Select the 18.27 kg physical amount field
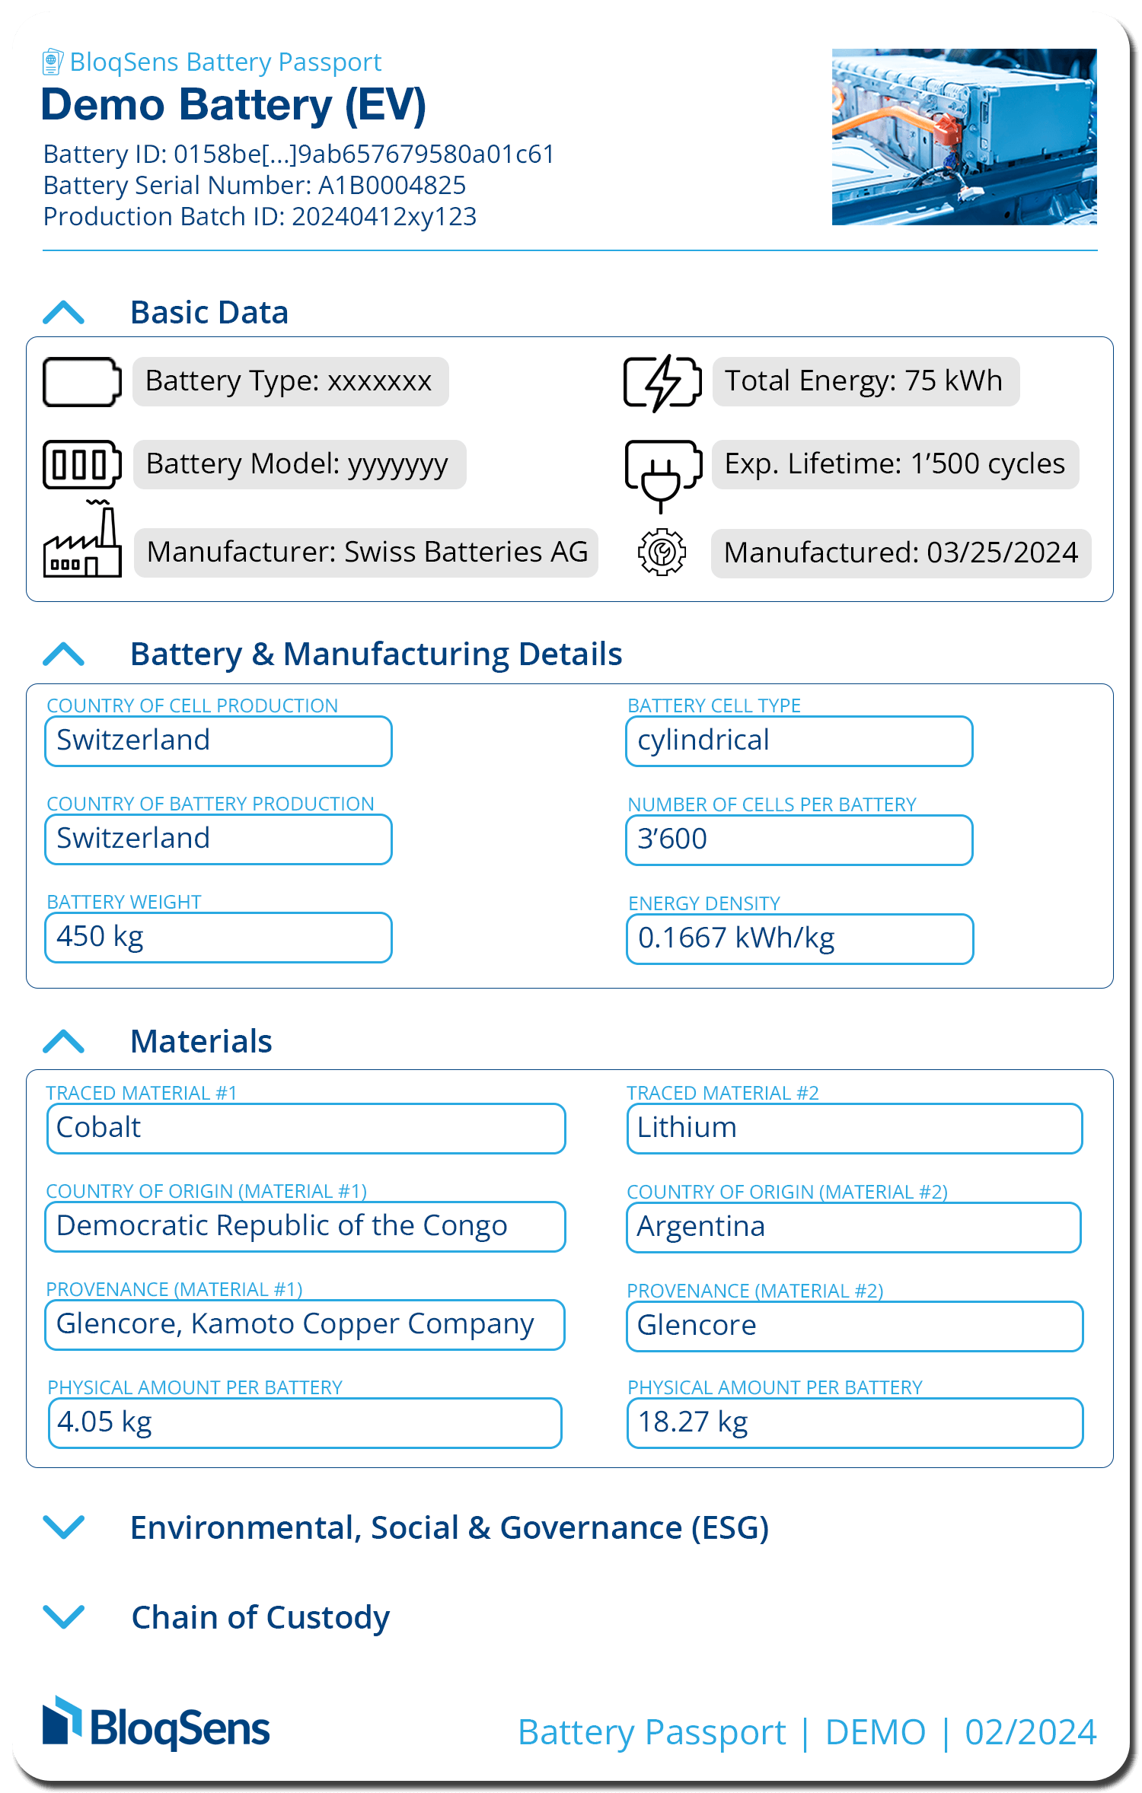 pos(854,1423)
